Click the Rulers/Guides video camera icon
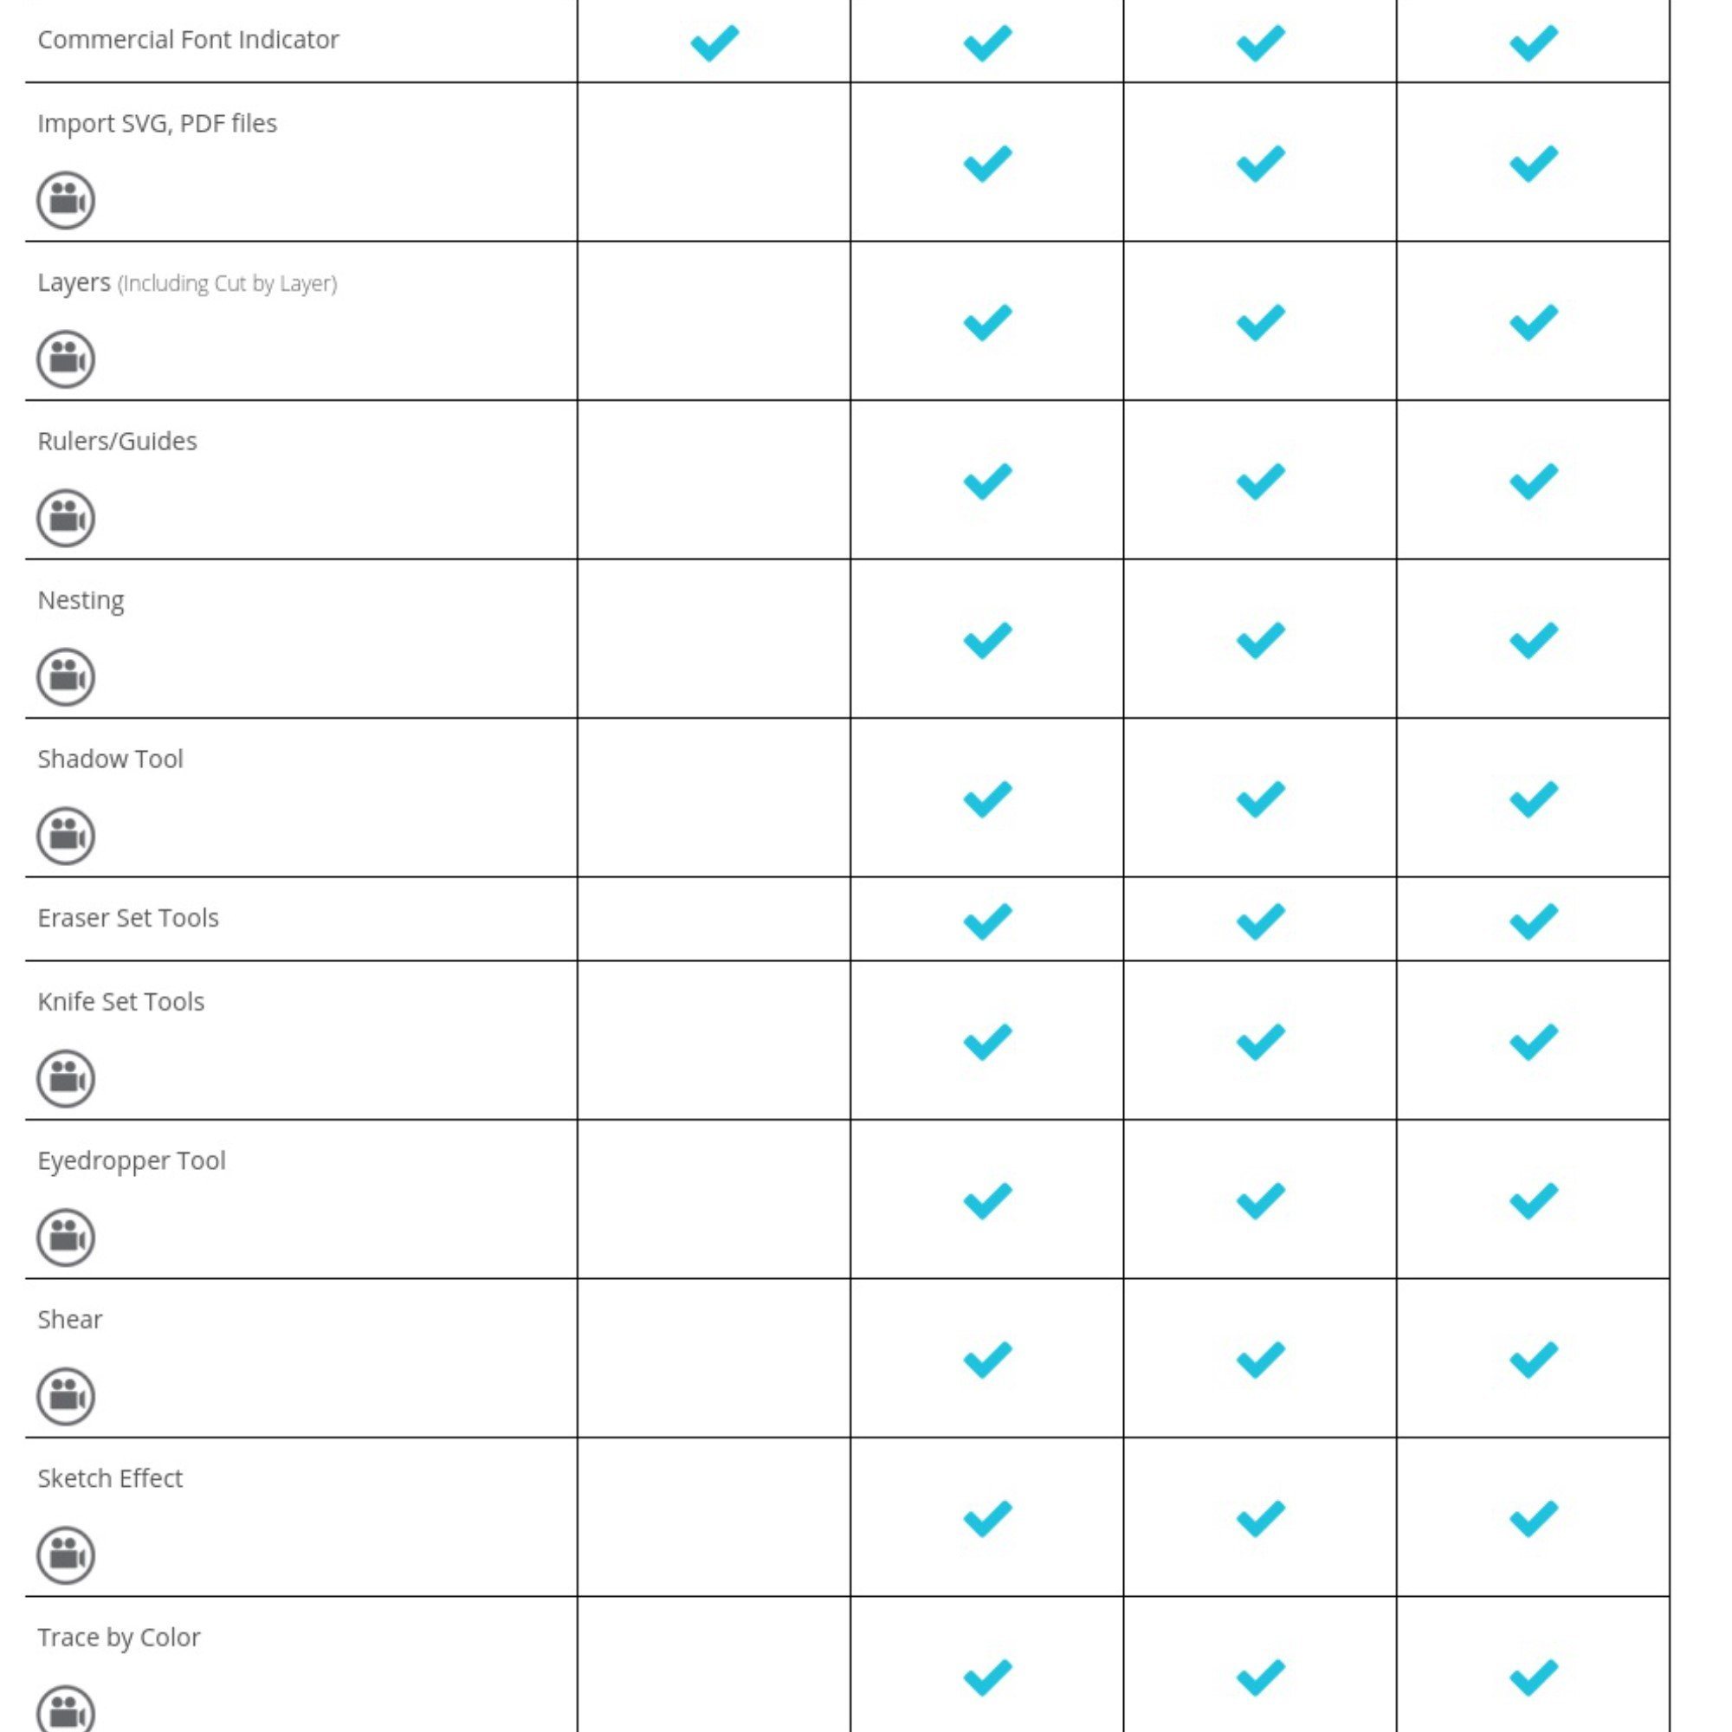1732x1732 pixels. pyautogui.click(x=66, y=517)
